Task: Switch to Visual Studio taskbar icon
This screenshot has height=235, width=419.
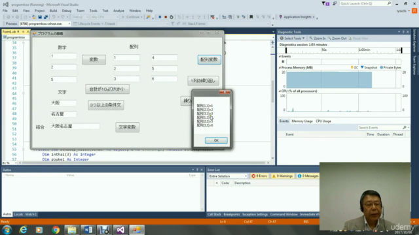Action: [120, 230]
